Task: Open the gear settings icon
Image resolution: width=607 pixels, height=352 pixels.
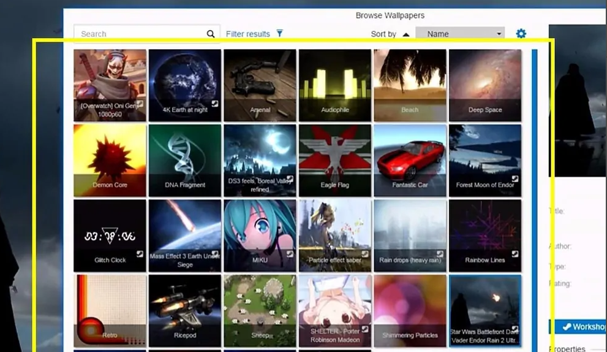Action: coord(521,34)
